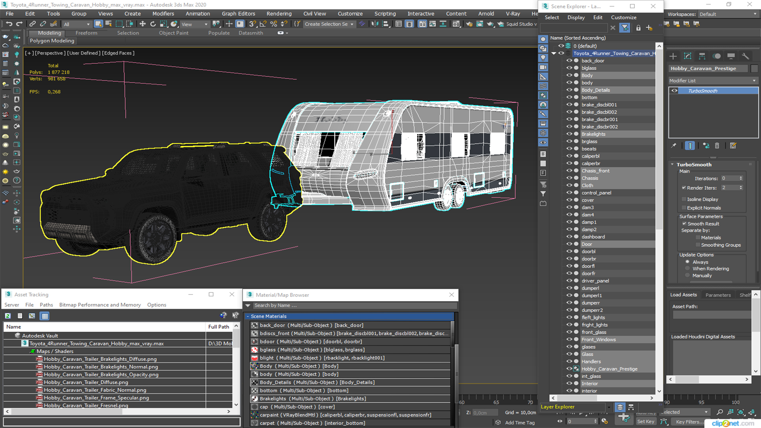Viewport: 761px width, 428px height.
Task: Open the Create Selection Set dropdown
Action: click(329, 24)
